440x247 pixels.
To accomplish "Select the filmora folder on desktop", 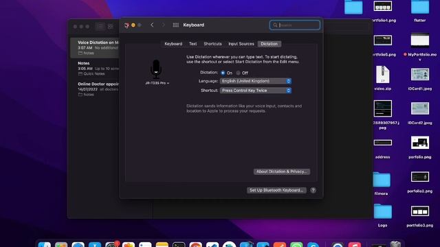I will 382,180.
